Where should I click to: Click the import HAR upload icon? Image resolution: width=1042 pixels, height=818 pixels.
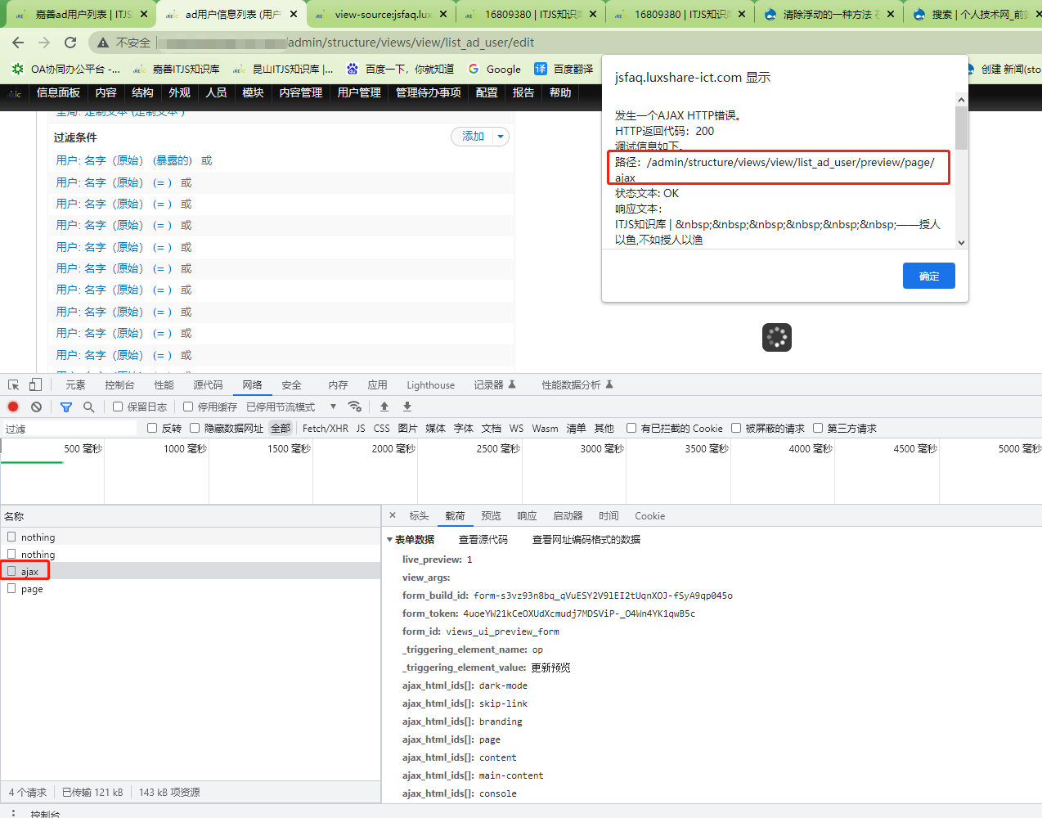tap(384, 407)
